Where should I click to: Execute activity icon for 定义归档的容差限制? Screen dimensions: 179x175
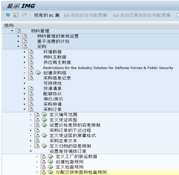(x=44, y=146)
